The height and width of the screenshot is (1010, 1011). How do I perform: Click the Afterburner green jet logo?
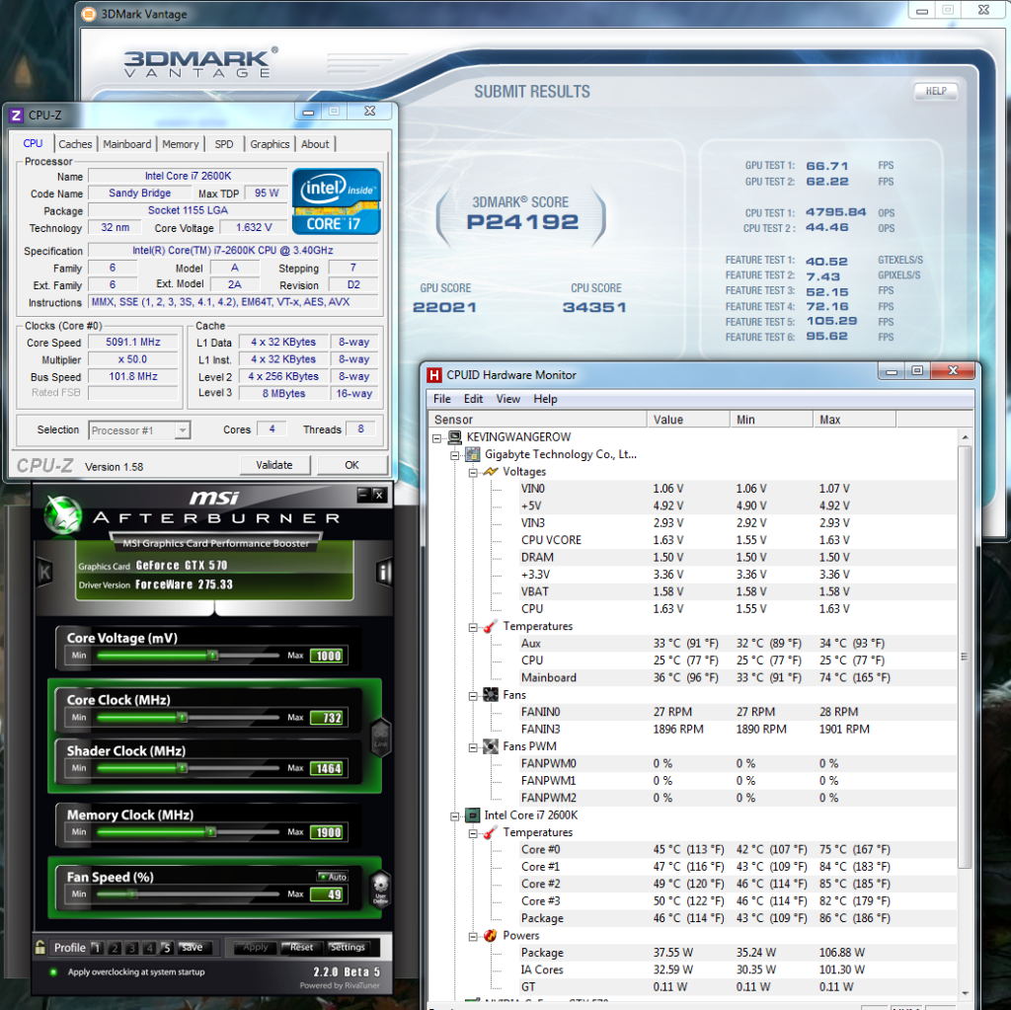[x=63, y=515]
